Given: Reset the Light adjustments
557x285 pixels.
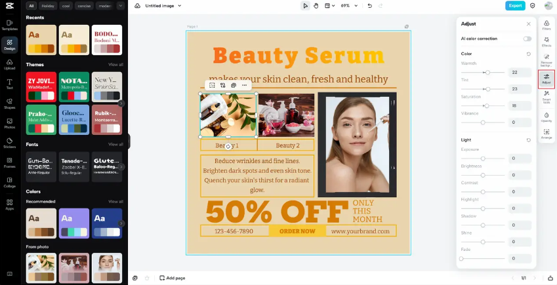Looking at the screenshot, I should coord(529,140).
